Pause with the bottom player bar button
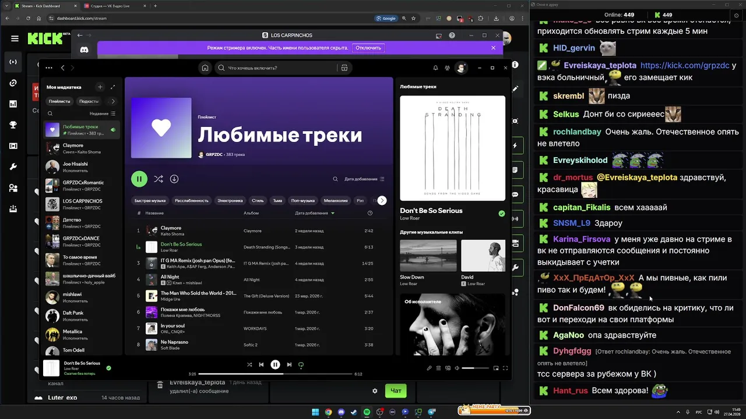This screenshot has width=746, height=419. [x=275, y=365]
